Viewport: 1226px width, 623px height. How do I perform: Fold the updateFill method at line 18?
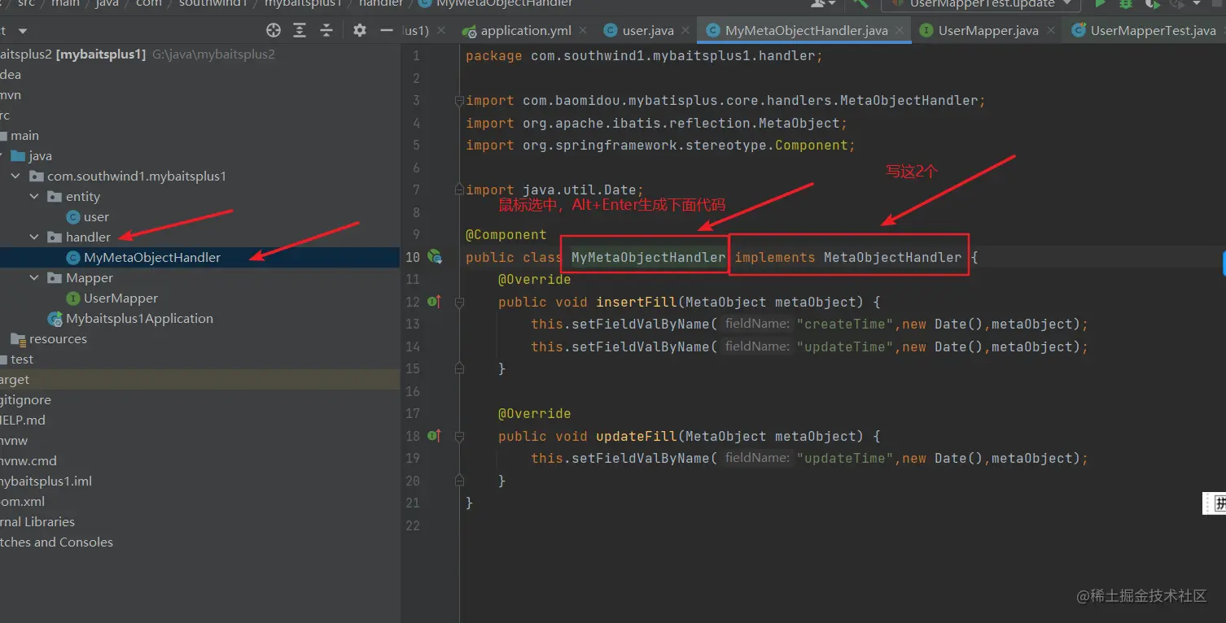point(459,436)
